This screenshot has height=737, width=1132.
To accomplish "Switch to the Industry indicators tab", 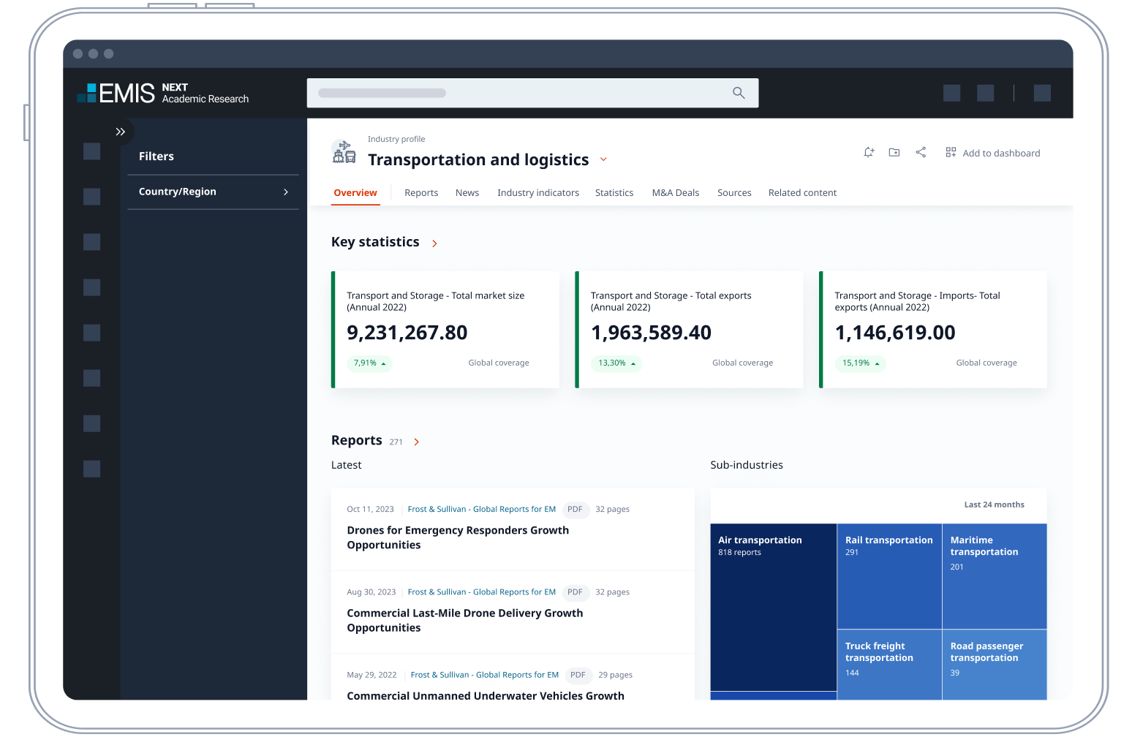I will pyautogui.click(x=537, y=193).
